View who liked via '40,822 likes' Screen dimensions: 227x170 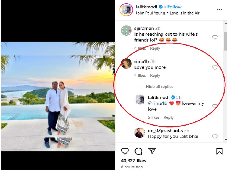pyautogui.click(x=133, y=161)
